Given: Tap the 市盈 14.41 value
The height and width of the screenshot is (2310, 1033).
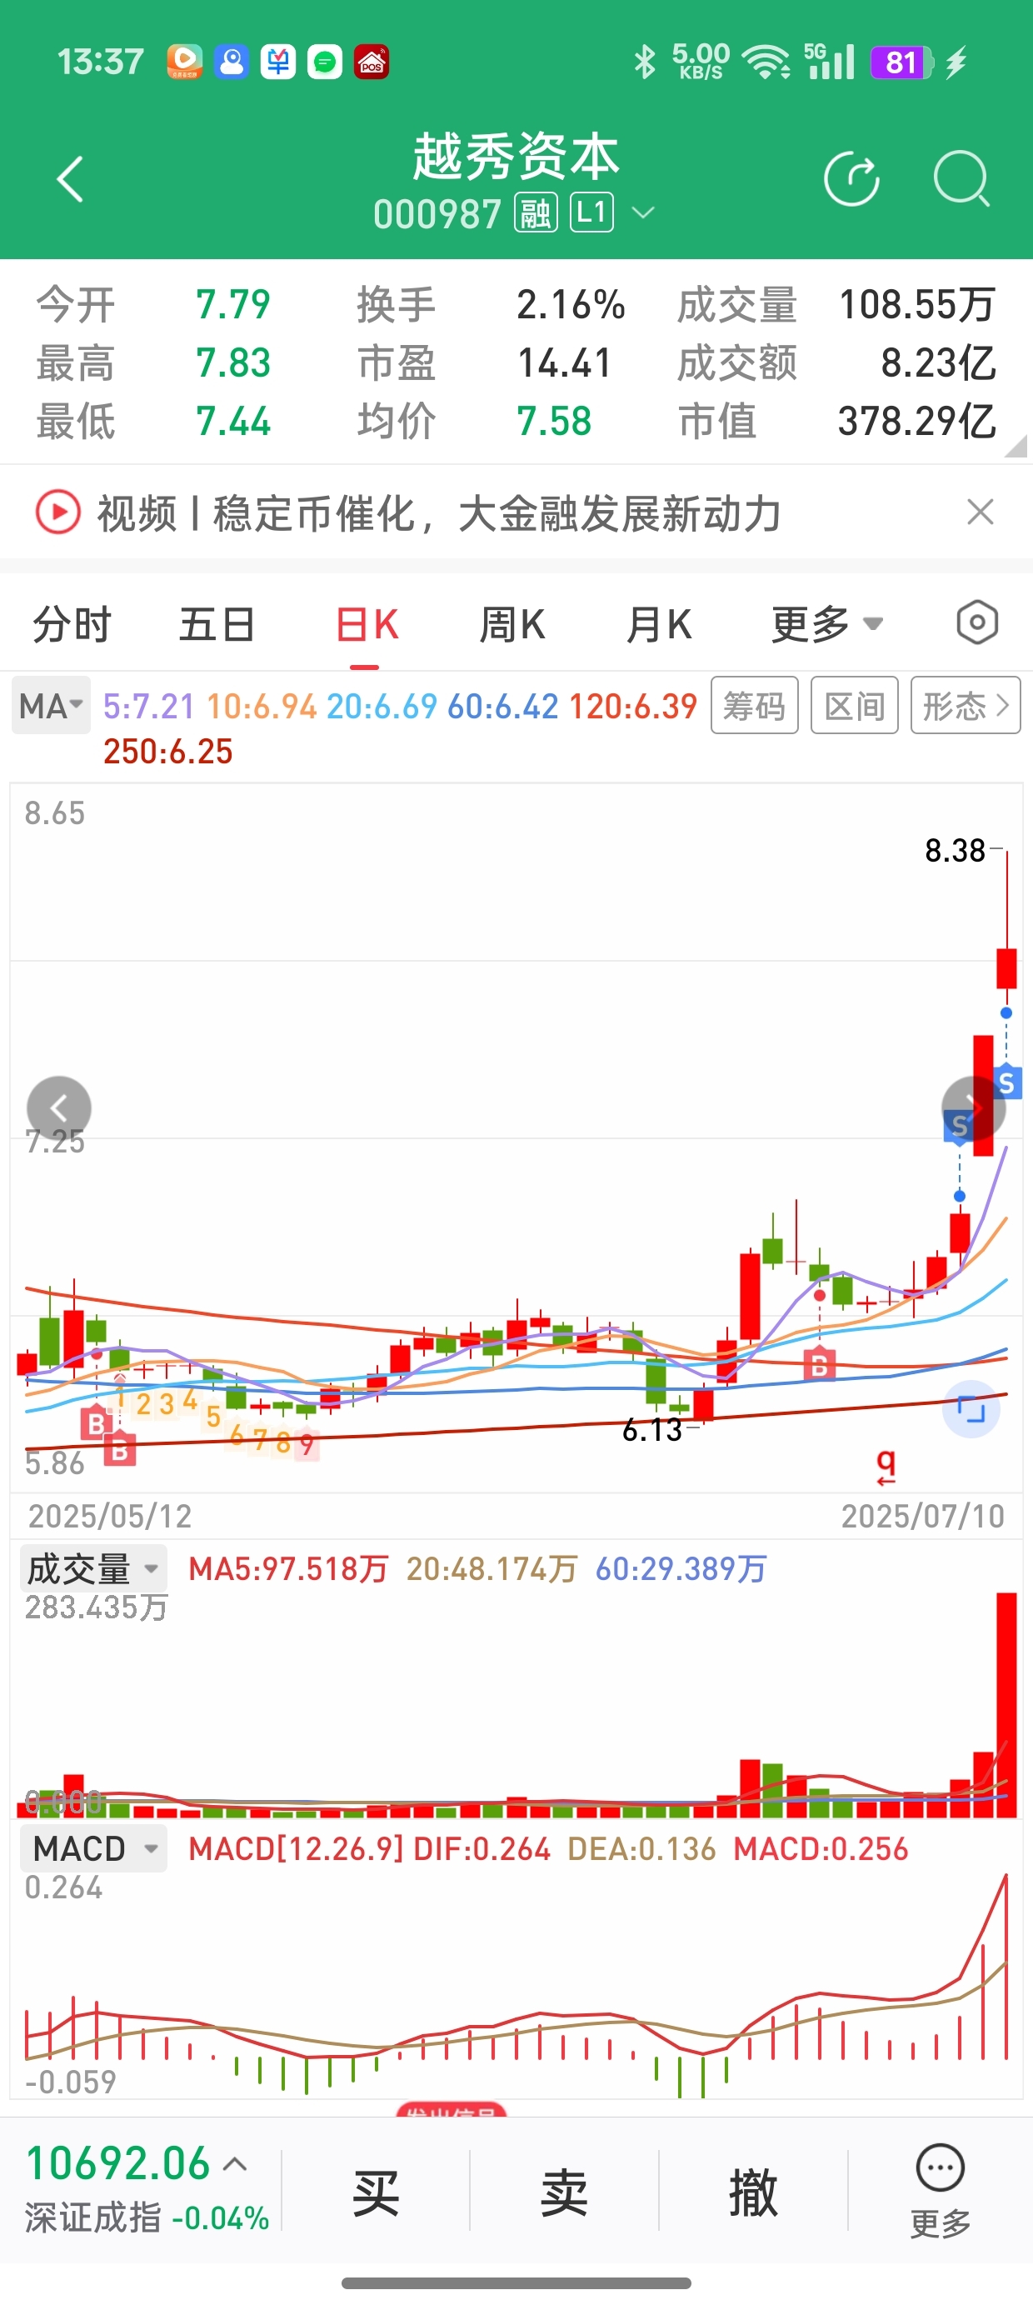Looking at the screenshot, I should click(564, 362).
